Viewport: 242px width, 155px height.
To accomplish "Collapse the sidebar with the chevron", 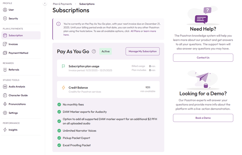I will point(45,4).
